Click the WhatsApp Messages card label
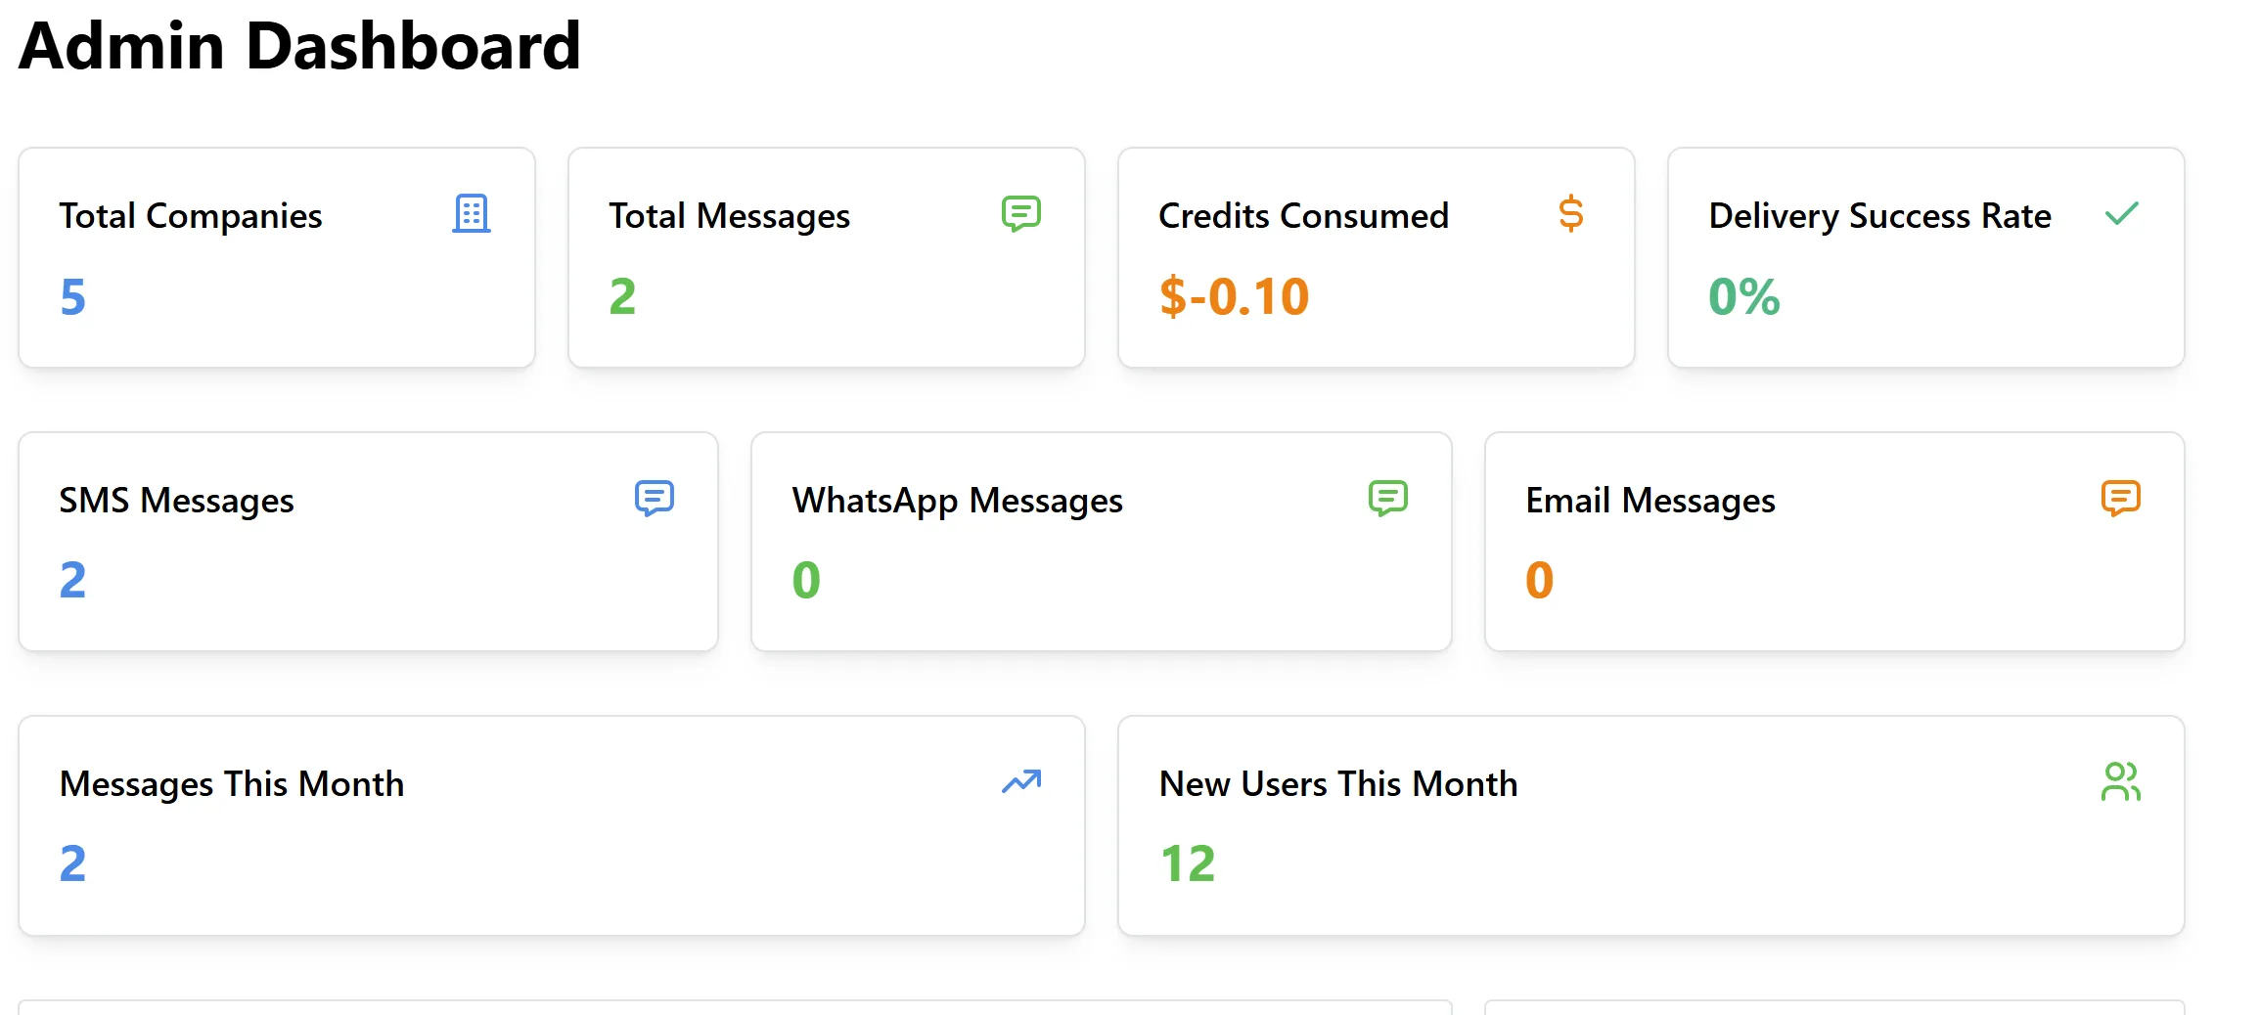Viewport: 2260px width, 1015px height. tap(957, 501)
